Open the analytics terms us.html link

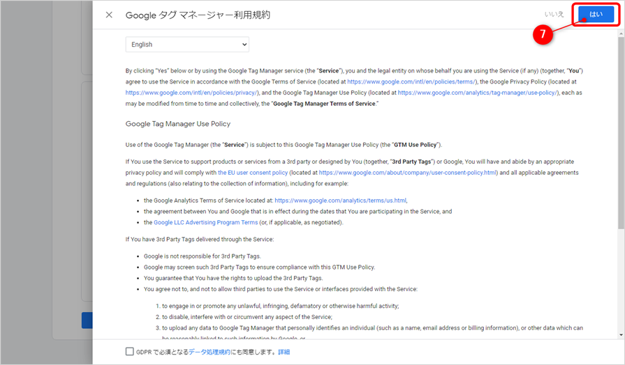click(x=340, y=201)
